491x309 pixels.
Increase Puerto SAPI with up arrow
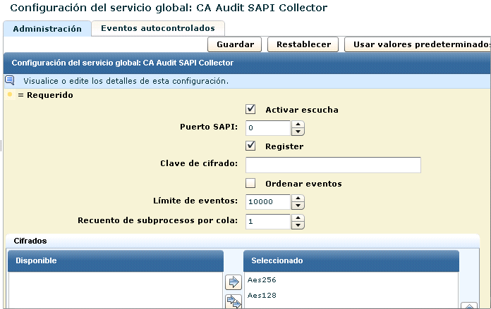point(298,125)
